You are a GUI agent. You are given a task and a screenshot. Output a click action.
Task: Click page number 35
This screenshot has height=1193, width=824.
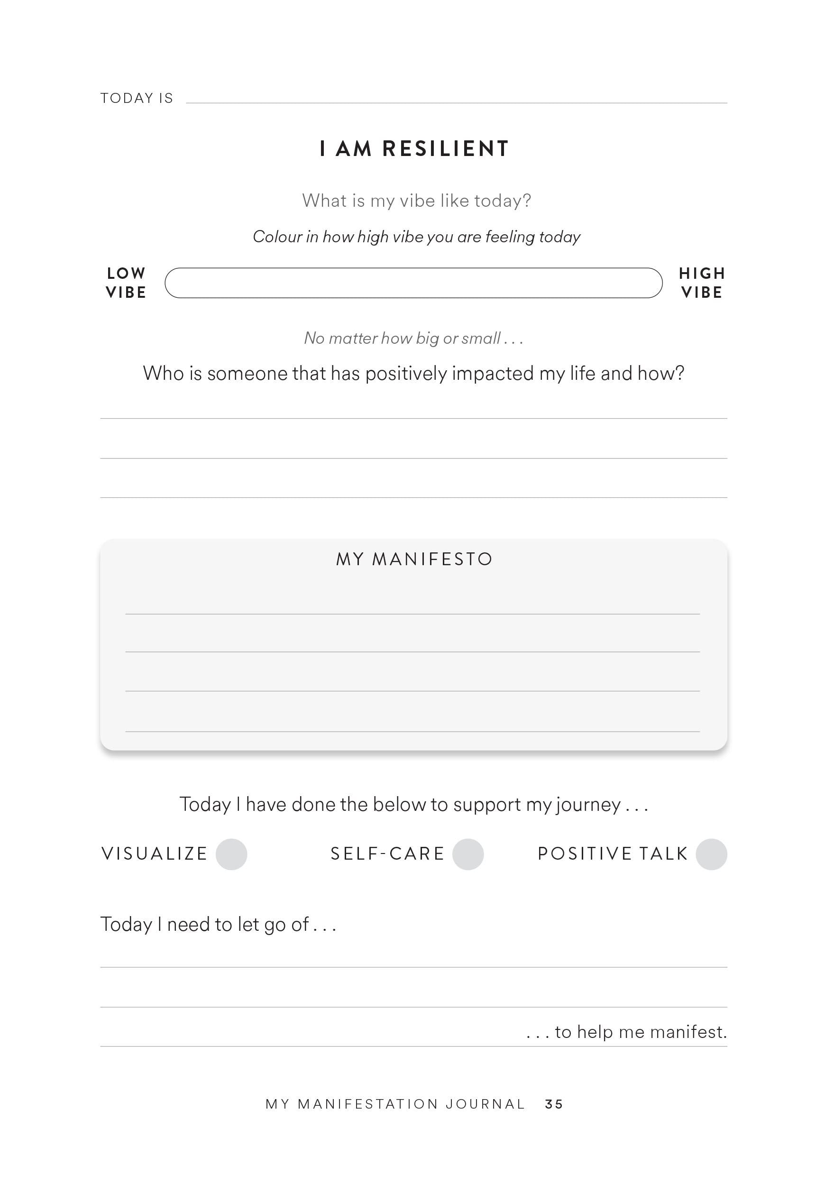553,1104
